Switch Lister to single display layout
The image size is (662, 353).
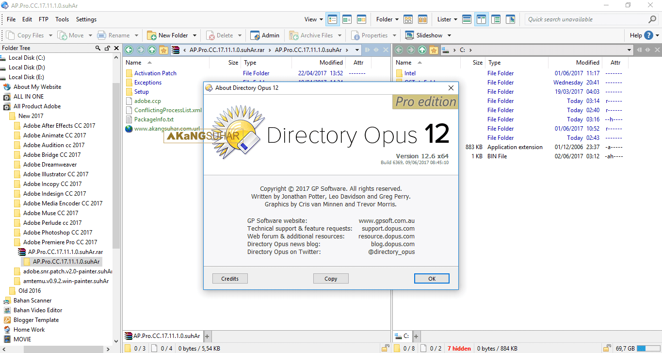point(467,19)
